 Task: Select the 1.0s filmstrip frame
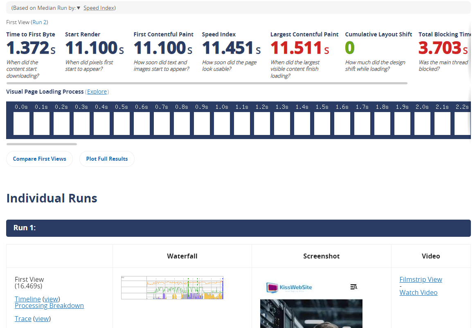tap(222, 123)
